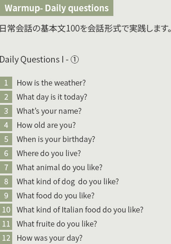
Task: Click the Warmup- Daily questions header
Action: (x=57, y=8)
